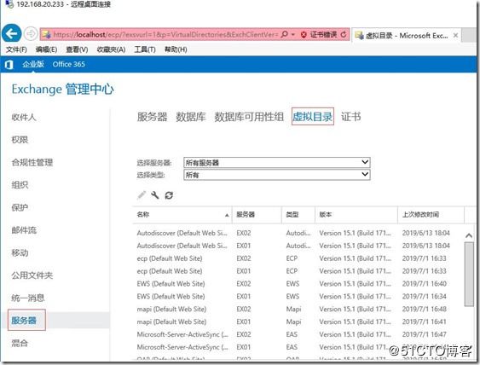Select Microsoft-Server-ActiveSync EX01 row

point(298,347)
